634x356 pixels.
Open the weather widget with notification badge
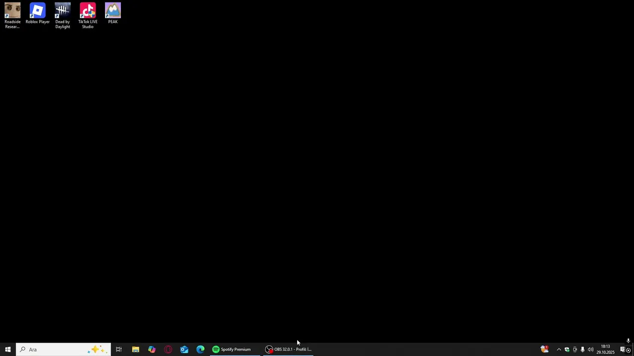tap(544, 350)
